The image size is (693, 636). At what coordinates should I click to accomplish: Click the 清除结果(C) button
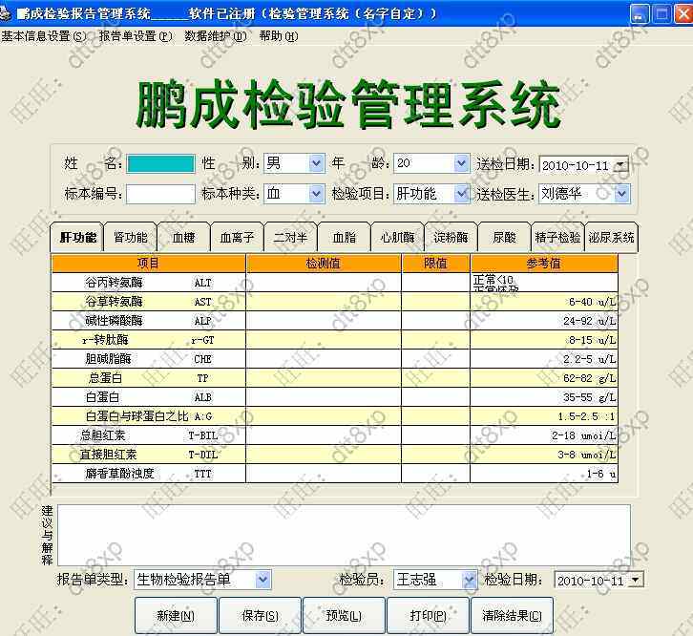point(512,615)
